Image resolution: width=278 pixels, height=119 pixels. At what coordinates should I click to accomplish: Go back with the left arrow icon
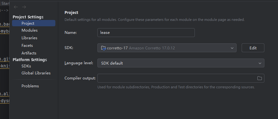16,7
